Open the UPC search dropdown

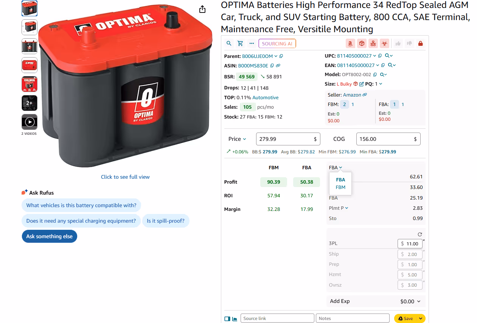click(x=388, y=56)
